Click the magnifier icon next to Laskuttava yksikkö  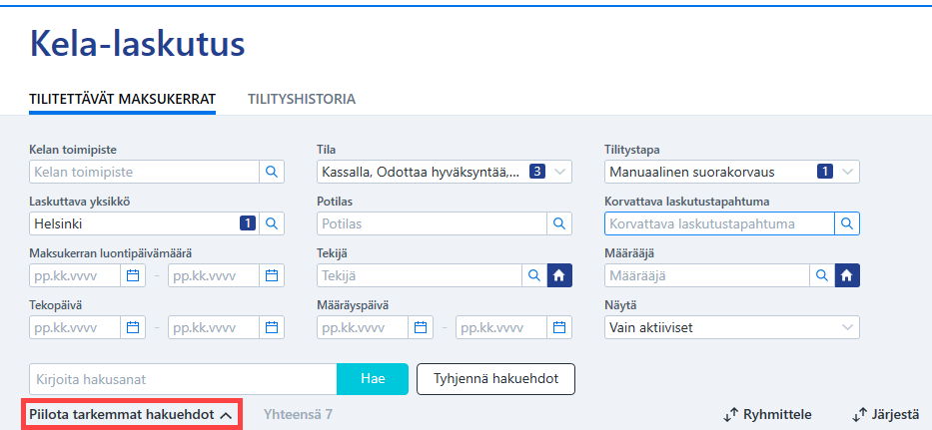coord(272,223)
